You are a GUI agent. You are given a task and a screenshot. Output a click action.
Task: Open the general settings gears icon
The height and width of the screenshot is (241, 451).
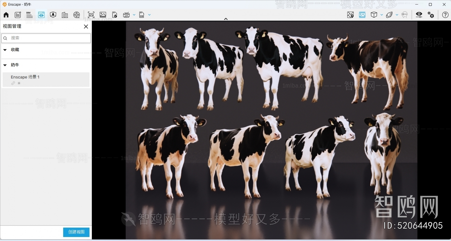click(x=431, y=15)
